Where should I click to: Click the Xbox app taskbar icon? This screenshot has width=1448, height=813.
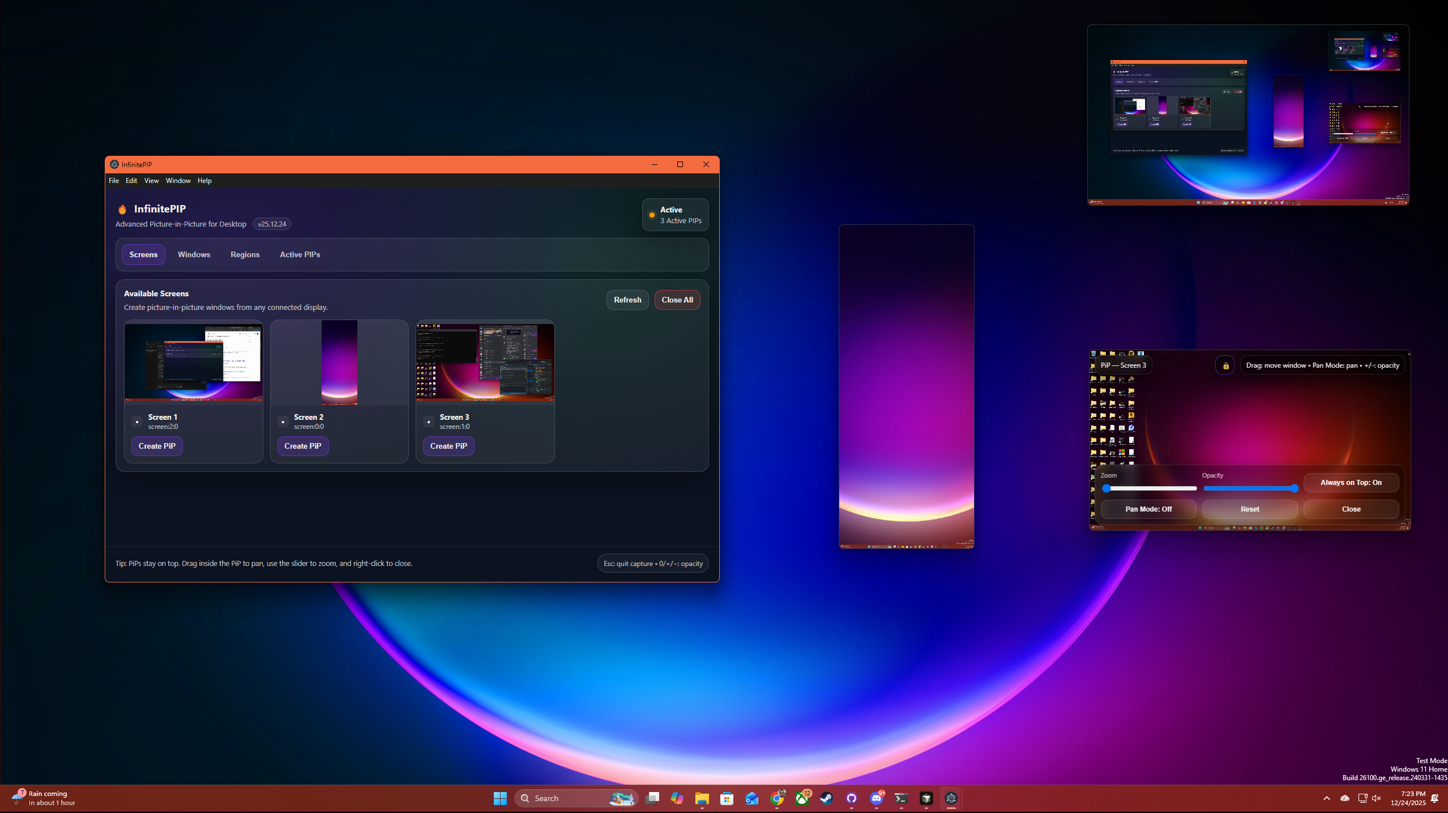point(801,798)
